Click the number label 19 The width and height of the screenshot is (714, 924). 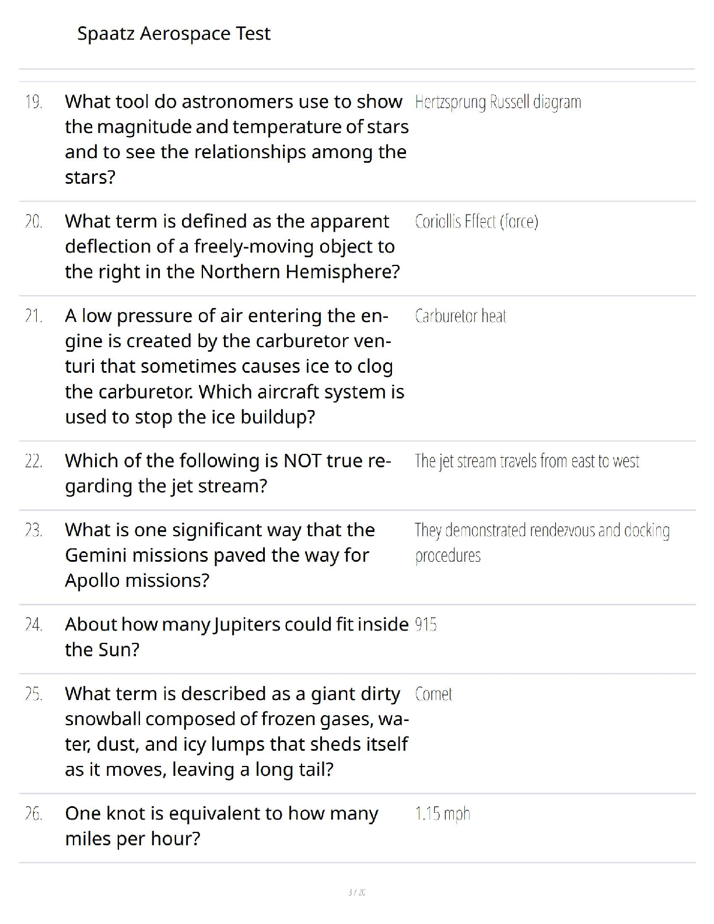pyautogui.click(x=34, y=102)
